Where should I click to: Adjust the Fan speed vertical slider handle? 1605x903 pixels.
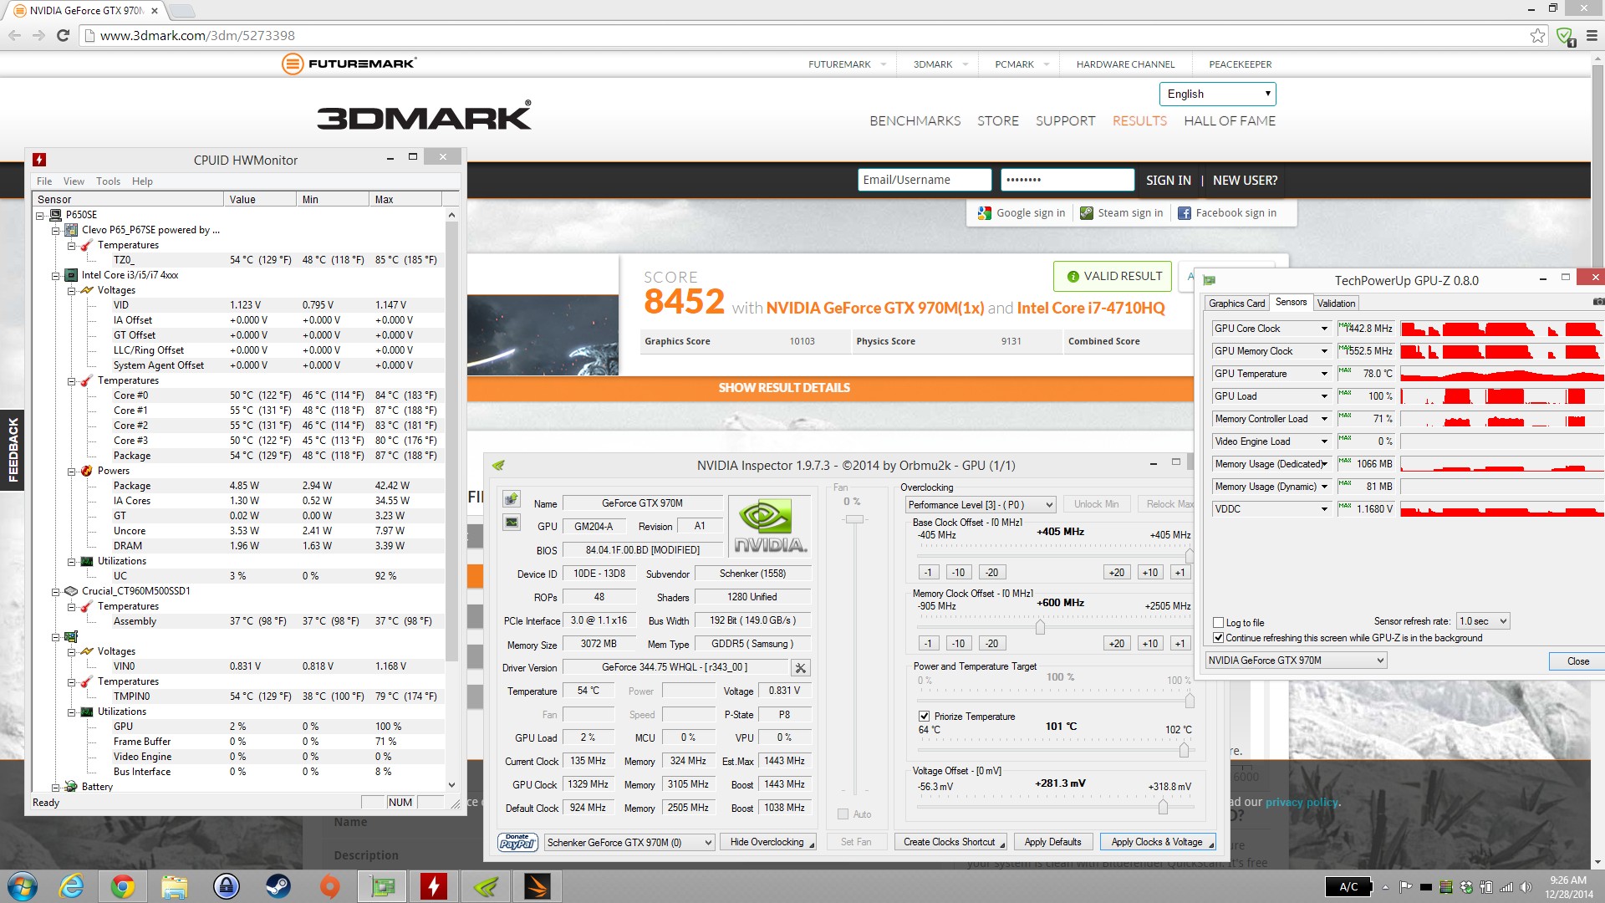853,519
